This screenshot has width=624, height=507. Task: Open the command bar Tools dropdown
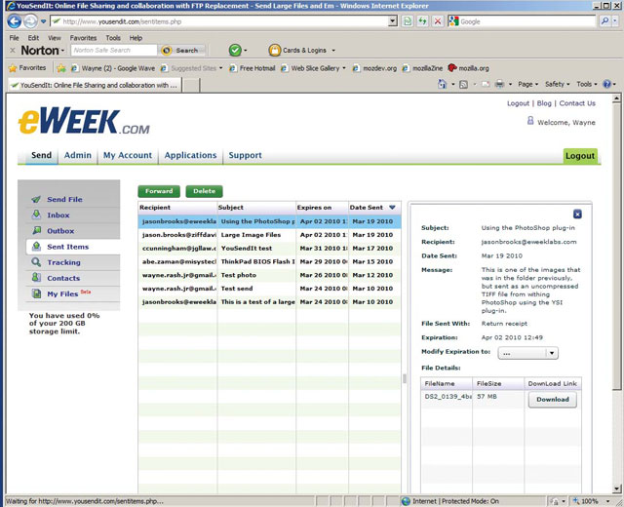click(587, 85)
